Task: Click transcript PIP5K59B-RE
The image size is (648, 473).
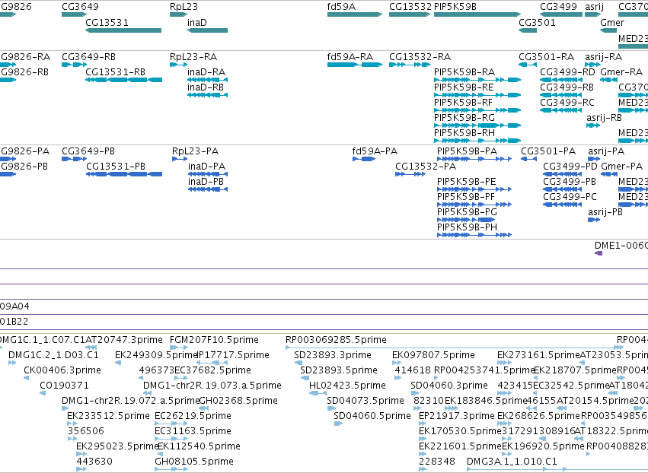Action: pyautogui.click(x=477, y=95)
